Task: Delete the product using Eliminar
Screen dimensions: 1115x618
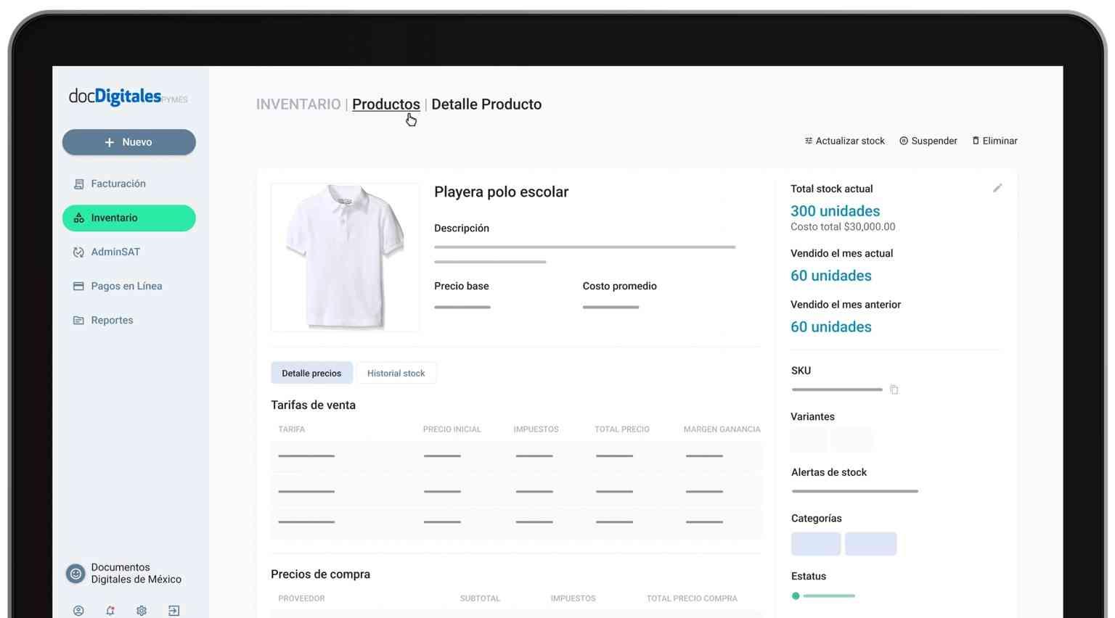Action: click(x=994, y=141)
